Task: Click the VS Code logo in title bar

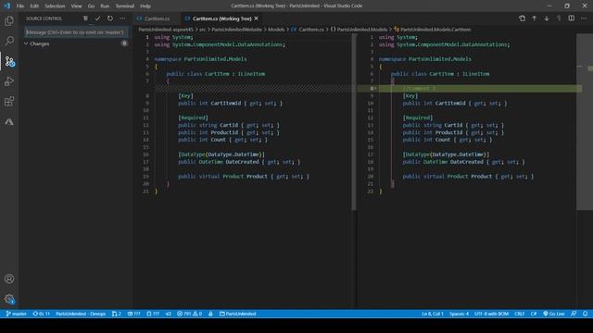Action: click(x=6, y=6)
